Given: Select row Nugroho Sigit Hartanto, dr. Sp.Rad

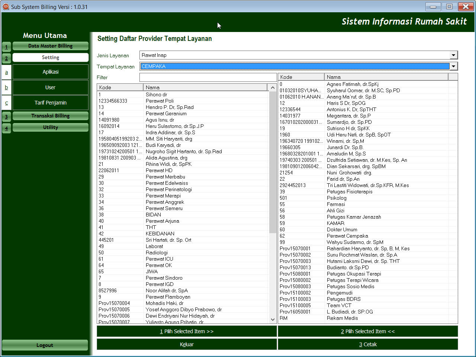Looking at the screenshot, I should click(182, 151).
